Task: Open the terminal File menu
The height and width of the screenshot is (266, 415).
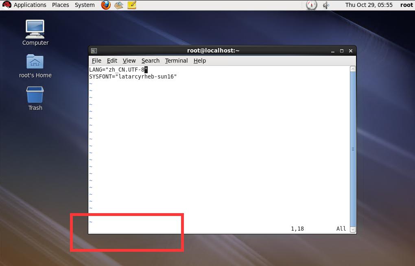Action: coord(96,61)
